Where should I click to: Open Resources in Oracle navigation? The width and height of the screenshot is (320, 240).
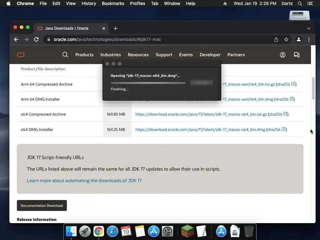tap(138, 55)
